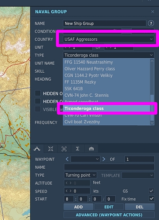Select the route waypoints tab icon
This screenshot has height=220, width=159.
click(37, 149)
